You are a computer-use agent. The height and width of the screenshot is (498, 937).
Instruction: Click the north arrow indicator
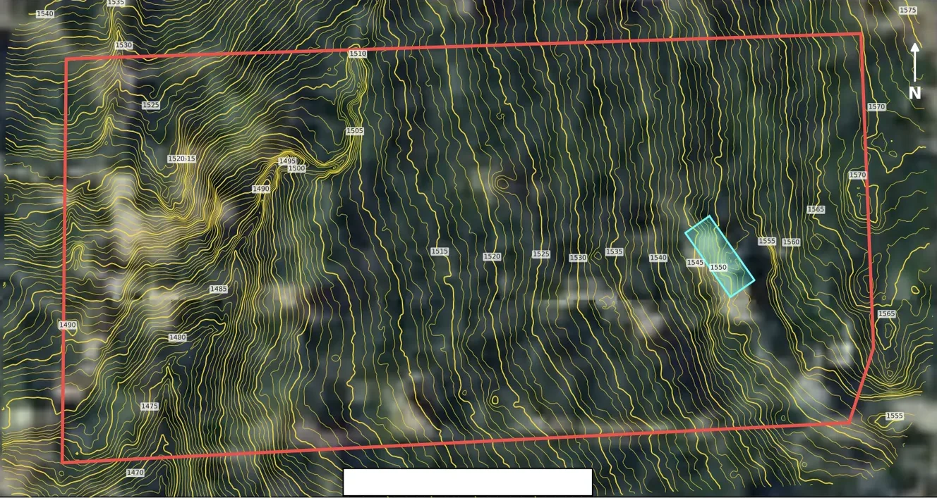914,70
